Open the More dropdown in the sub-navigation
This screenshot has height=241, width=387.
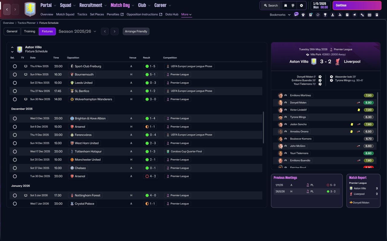tap(186, 14)
